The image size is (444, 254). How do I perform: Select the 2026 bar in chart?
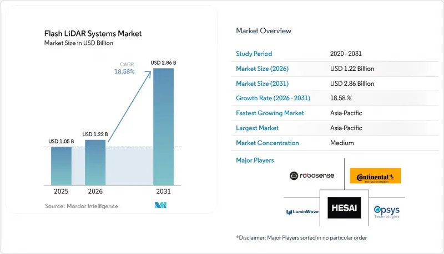95,163
